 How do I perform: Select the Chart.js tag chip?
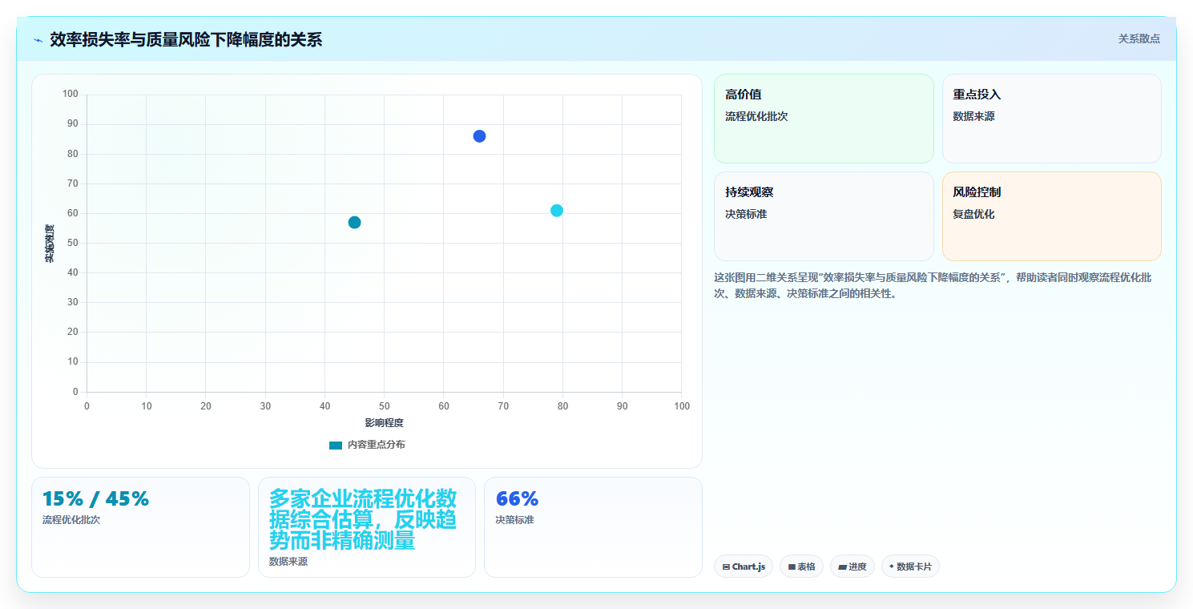(743, 567)
